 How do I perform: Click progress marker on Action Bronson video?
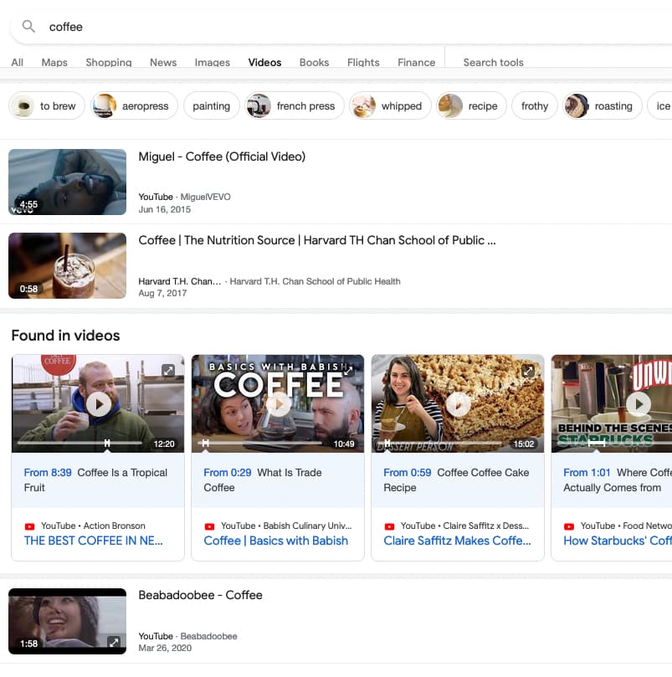click(107, 443)
